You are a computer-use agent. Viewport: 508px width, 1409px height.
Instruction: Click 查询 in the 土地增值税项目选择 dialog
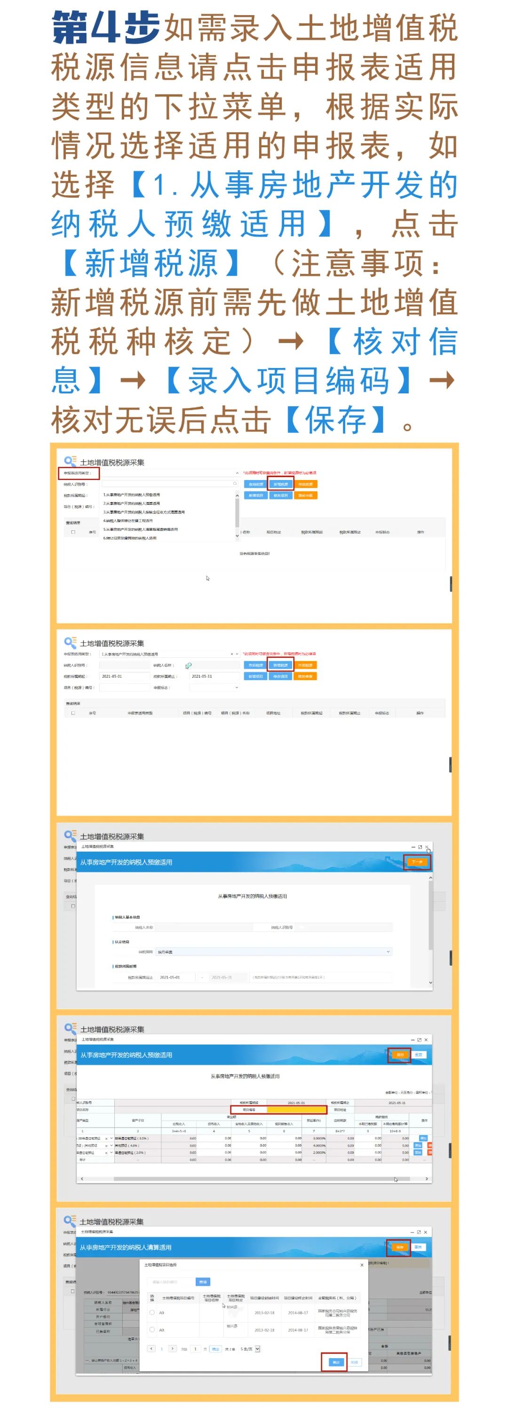[203, 1281]
